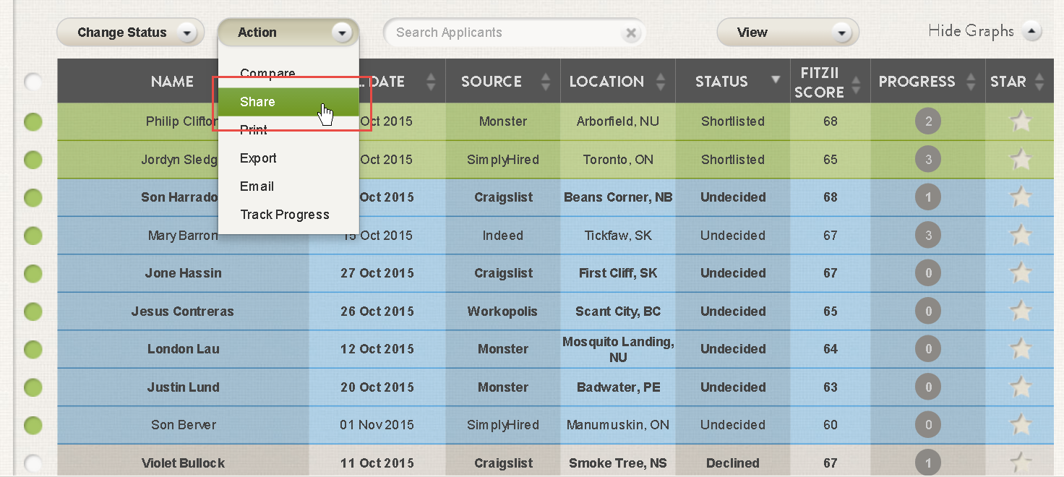The image size is (1064, 477).
Task: Sort by Fitzii Score column arrows
Action: point(856,82)
